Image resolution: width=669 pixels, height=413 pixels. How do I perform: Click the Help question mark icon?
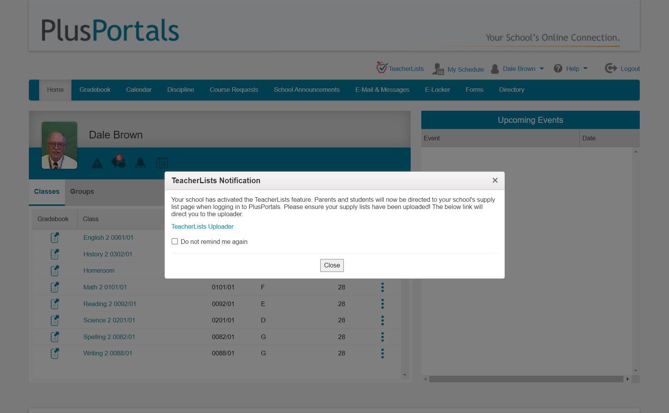tap(558, 69)
